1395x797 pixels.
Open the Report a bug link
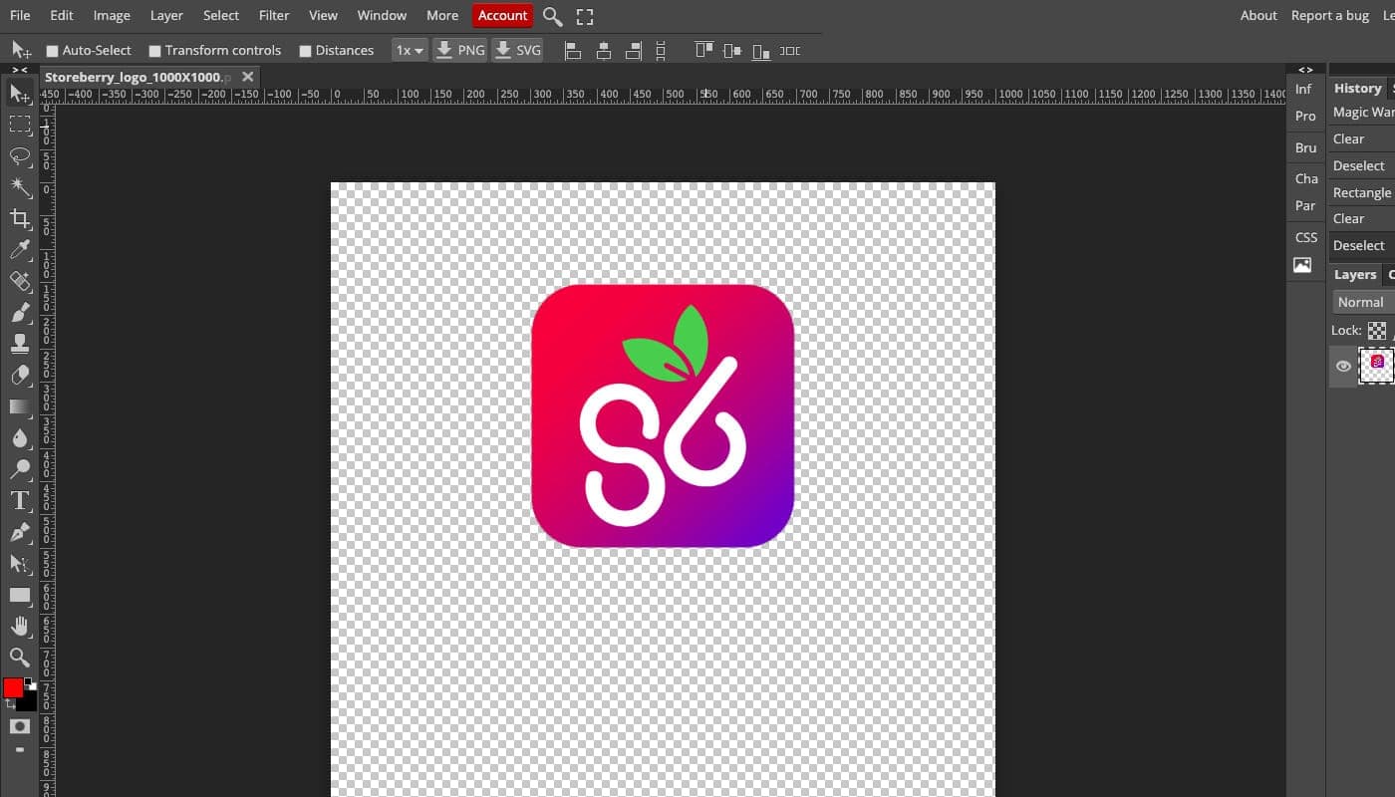tap(1330, 15)
